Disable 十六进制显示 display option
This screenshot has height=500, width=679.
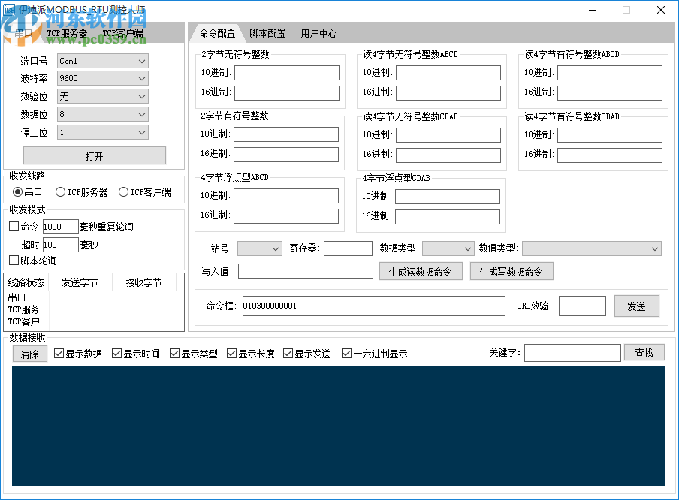click(x=346, y=353)
